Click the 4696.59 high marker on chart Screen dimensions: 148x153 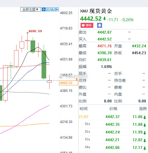[x=35, y=31]
